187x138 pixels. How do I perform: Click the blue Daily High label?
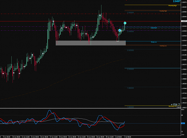154,28
